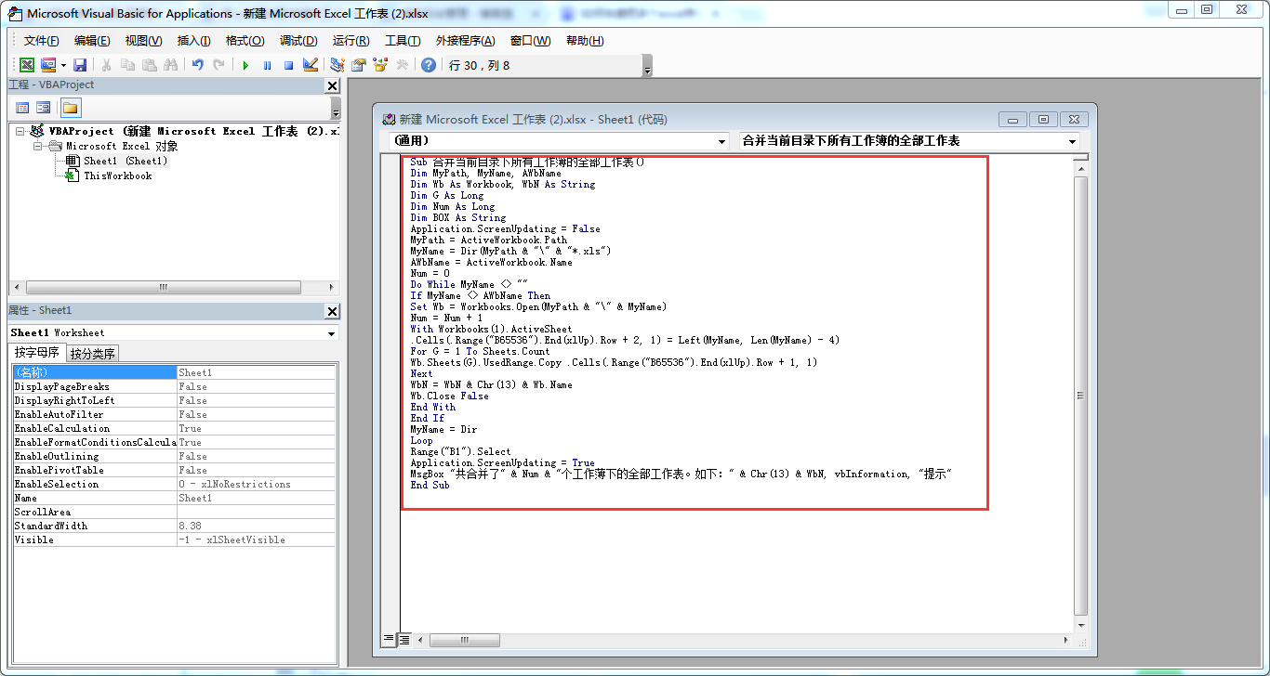
Task: Click the View Object icon in project panel
Action: click(43, 108)
